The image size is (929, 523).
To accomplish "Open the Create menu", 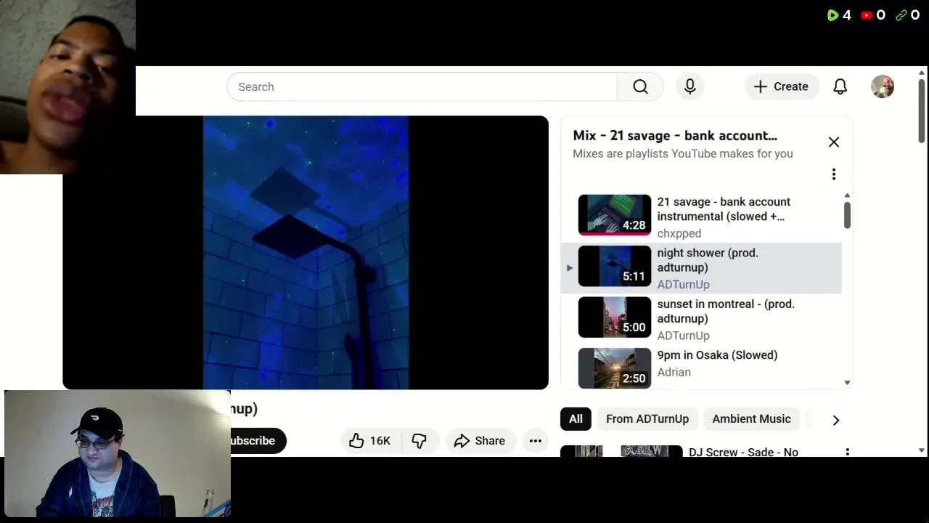I will point(782,86).
